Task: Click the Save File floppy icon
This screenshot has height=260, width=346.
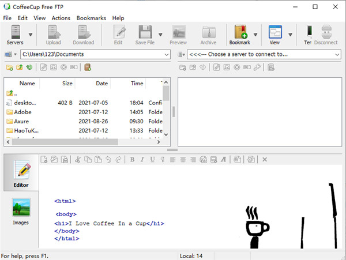Action: 145,32
